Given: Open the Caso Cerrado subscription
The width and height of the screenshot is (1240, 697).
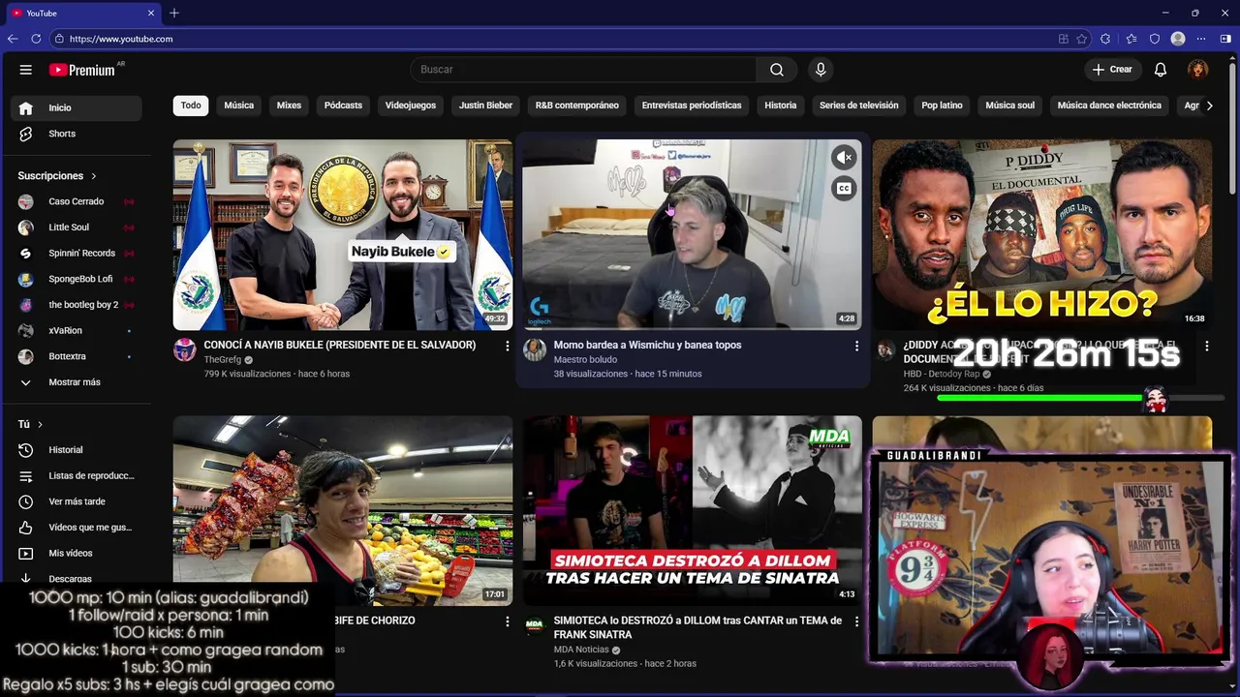Looking at the screenshot, I should point(77,201).
